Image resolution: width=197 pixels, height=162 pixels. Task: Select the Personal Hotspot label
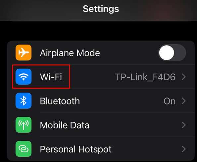75,149
